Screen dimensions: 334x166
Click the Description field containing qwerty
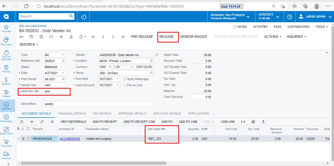(98, 104)
